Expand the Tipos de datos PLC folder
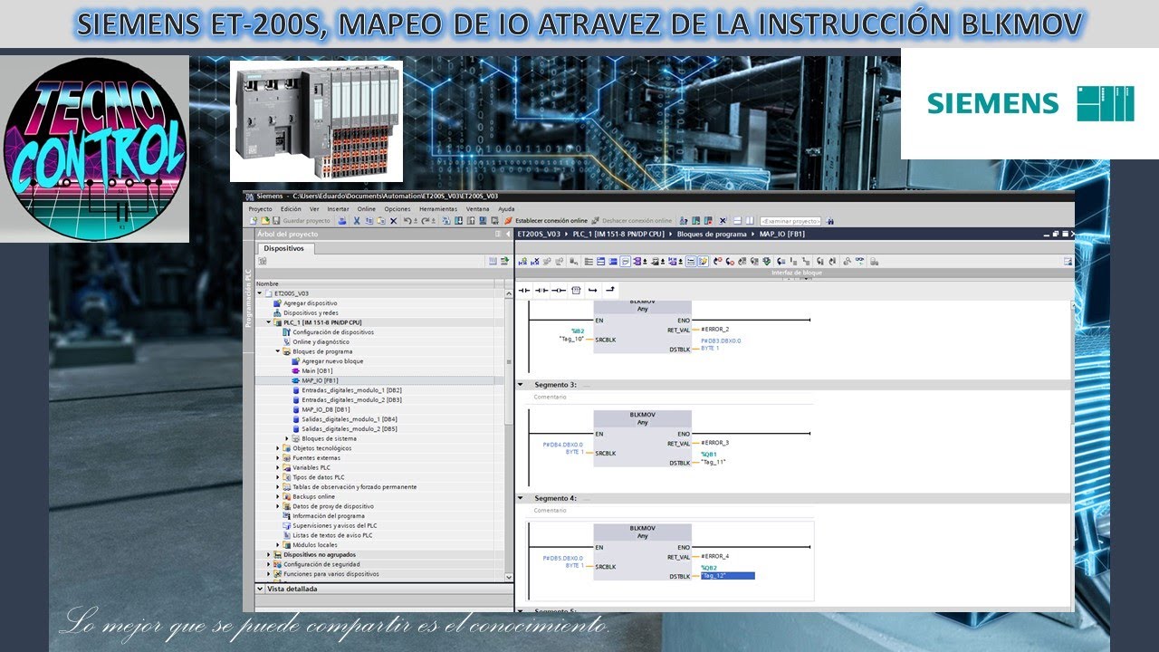 point(278,477)
